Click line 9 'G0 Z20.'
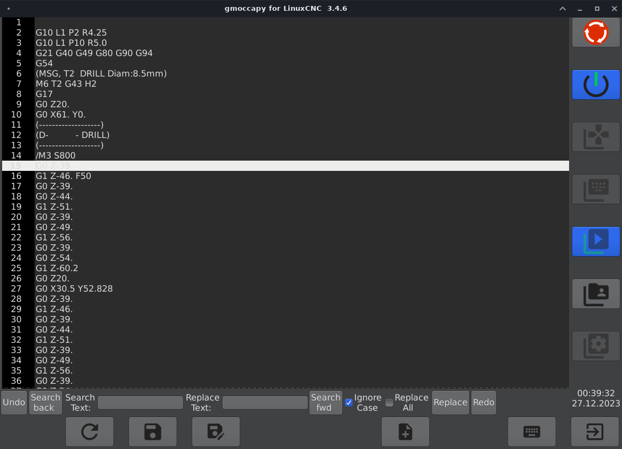Image resolution: width=622 pixels, height=449 pixels. (52, 105)
